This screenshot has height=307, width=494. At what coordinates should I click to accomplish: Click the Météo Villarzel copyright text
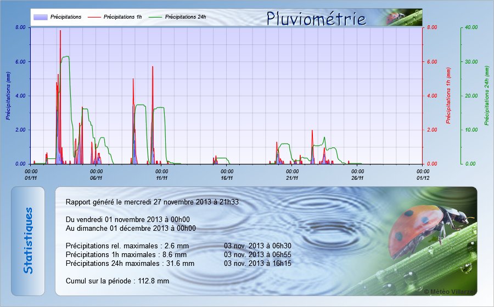pyautogui.click(x=451, y=291)
